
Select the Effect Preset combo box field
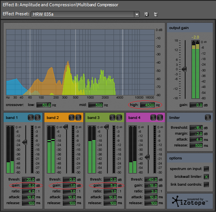point(85,14)
